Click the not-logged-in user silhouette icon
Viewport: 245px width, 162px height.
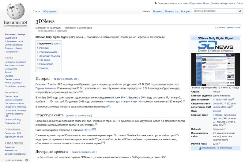[x=156, y=3]
